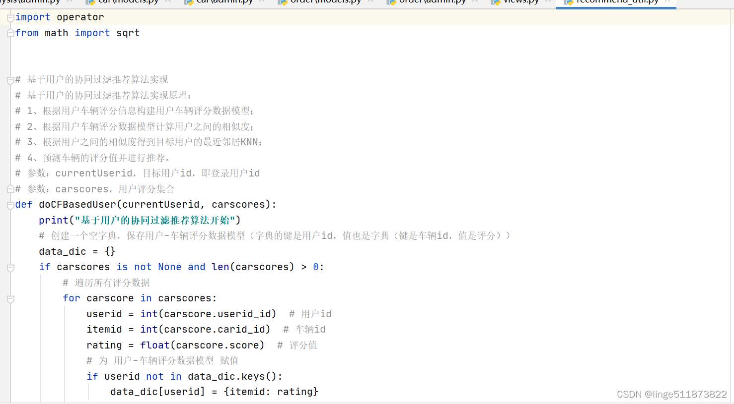This screenshot has height=404, width=734.
Task: Click the comment '# 4、预测车辆的评分值并进行推荐'
Action: tap(93, 158)
